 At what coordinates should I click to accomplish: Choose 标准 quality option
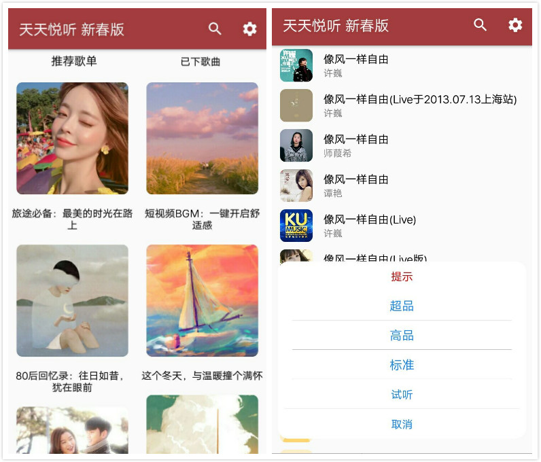point(402,365)
